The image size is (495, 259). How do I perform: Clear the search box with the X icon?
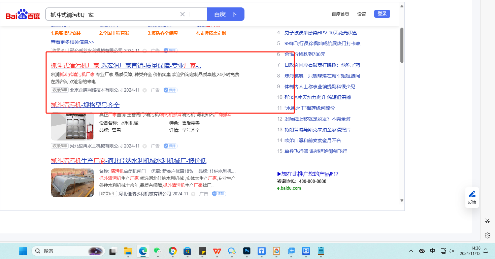point(183,14)
